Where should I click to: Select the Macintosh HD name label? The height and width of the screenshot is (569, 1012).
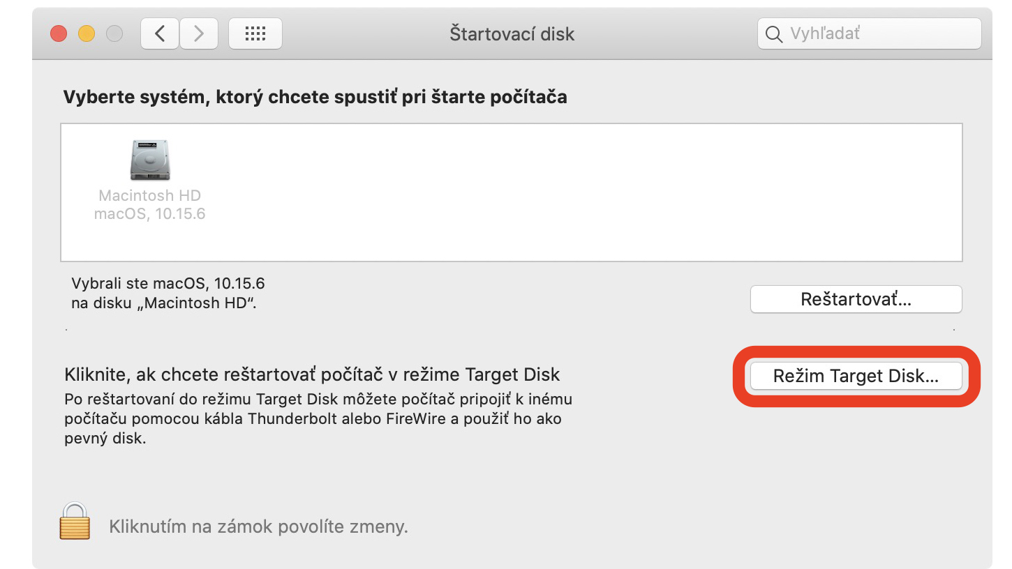point(150,196)
